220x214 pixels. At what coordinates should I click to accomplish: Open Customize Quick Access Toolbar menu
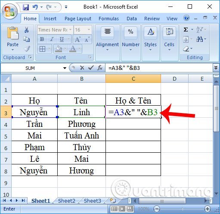coord(66,7)
